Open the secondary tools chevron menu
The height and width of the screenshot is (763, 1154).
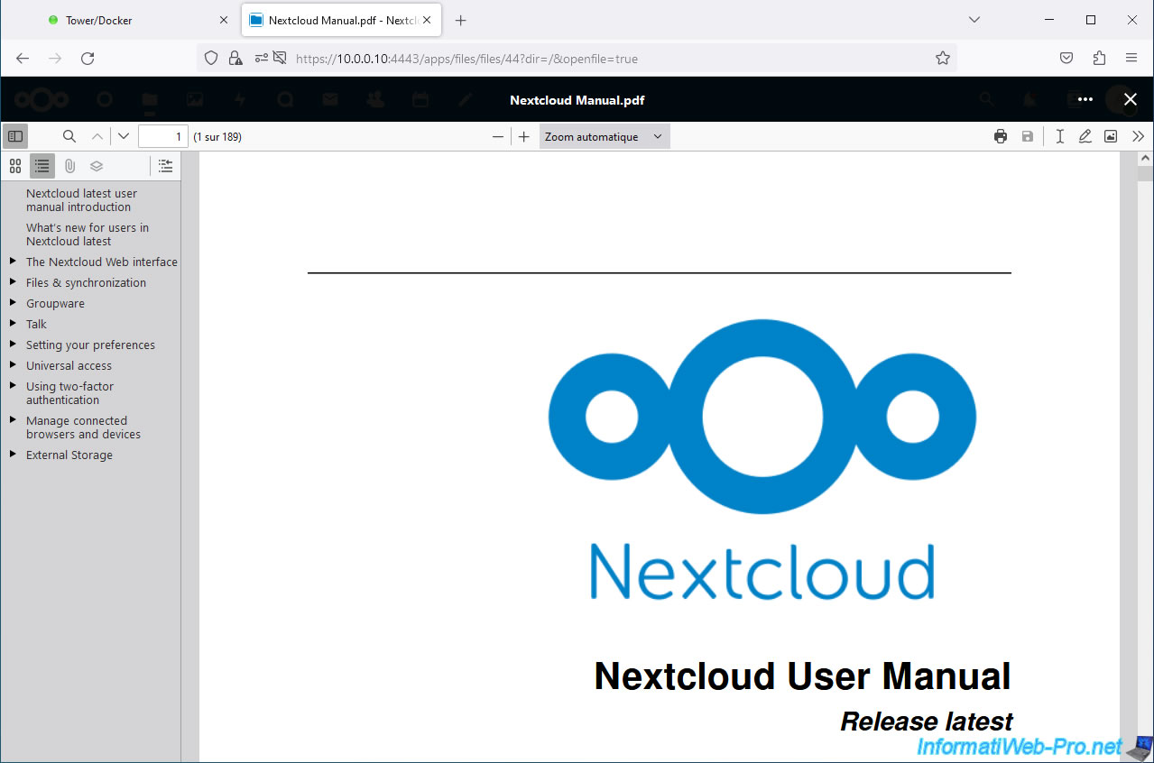[x=1138, y=136]
